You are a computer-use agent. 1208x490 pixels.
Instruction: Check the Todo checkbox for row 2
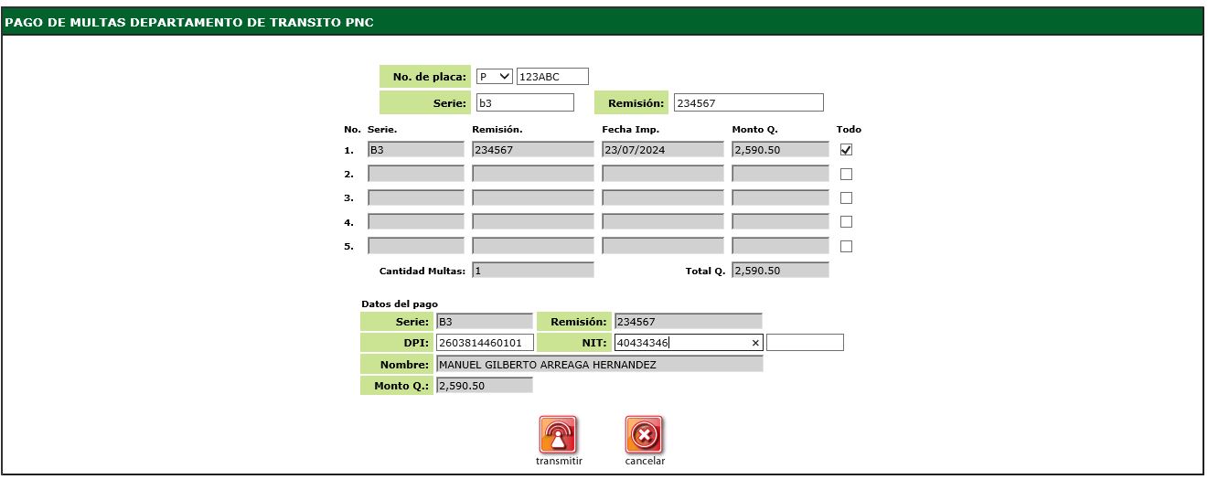[846, 174]
